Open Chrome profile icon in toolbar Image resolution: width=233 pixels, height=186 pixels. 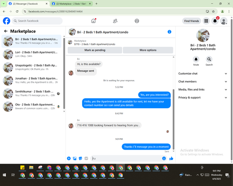[222, 11]
